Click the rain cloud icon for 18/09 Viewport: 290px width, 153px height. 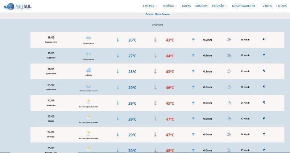(88, 38)
